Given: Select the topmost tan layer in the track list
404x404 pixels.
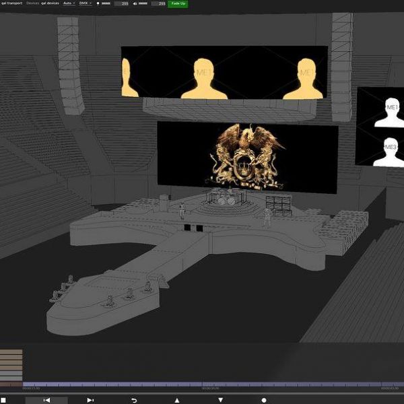Looking at the screenshot, I should pyautogui.click(x=11, y=352).
